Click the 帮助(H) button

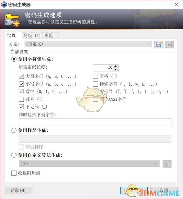coord(19,190)
